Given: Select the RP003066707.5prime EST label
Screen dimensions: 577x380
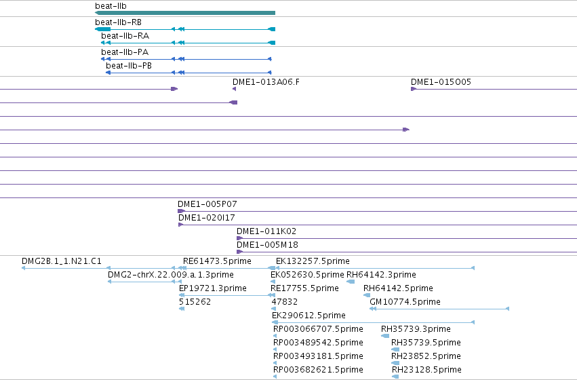Looking at the screenshot, I should (x=318, y=329).
